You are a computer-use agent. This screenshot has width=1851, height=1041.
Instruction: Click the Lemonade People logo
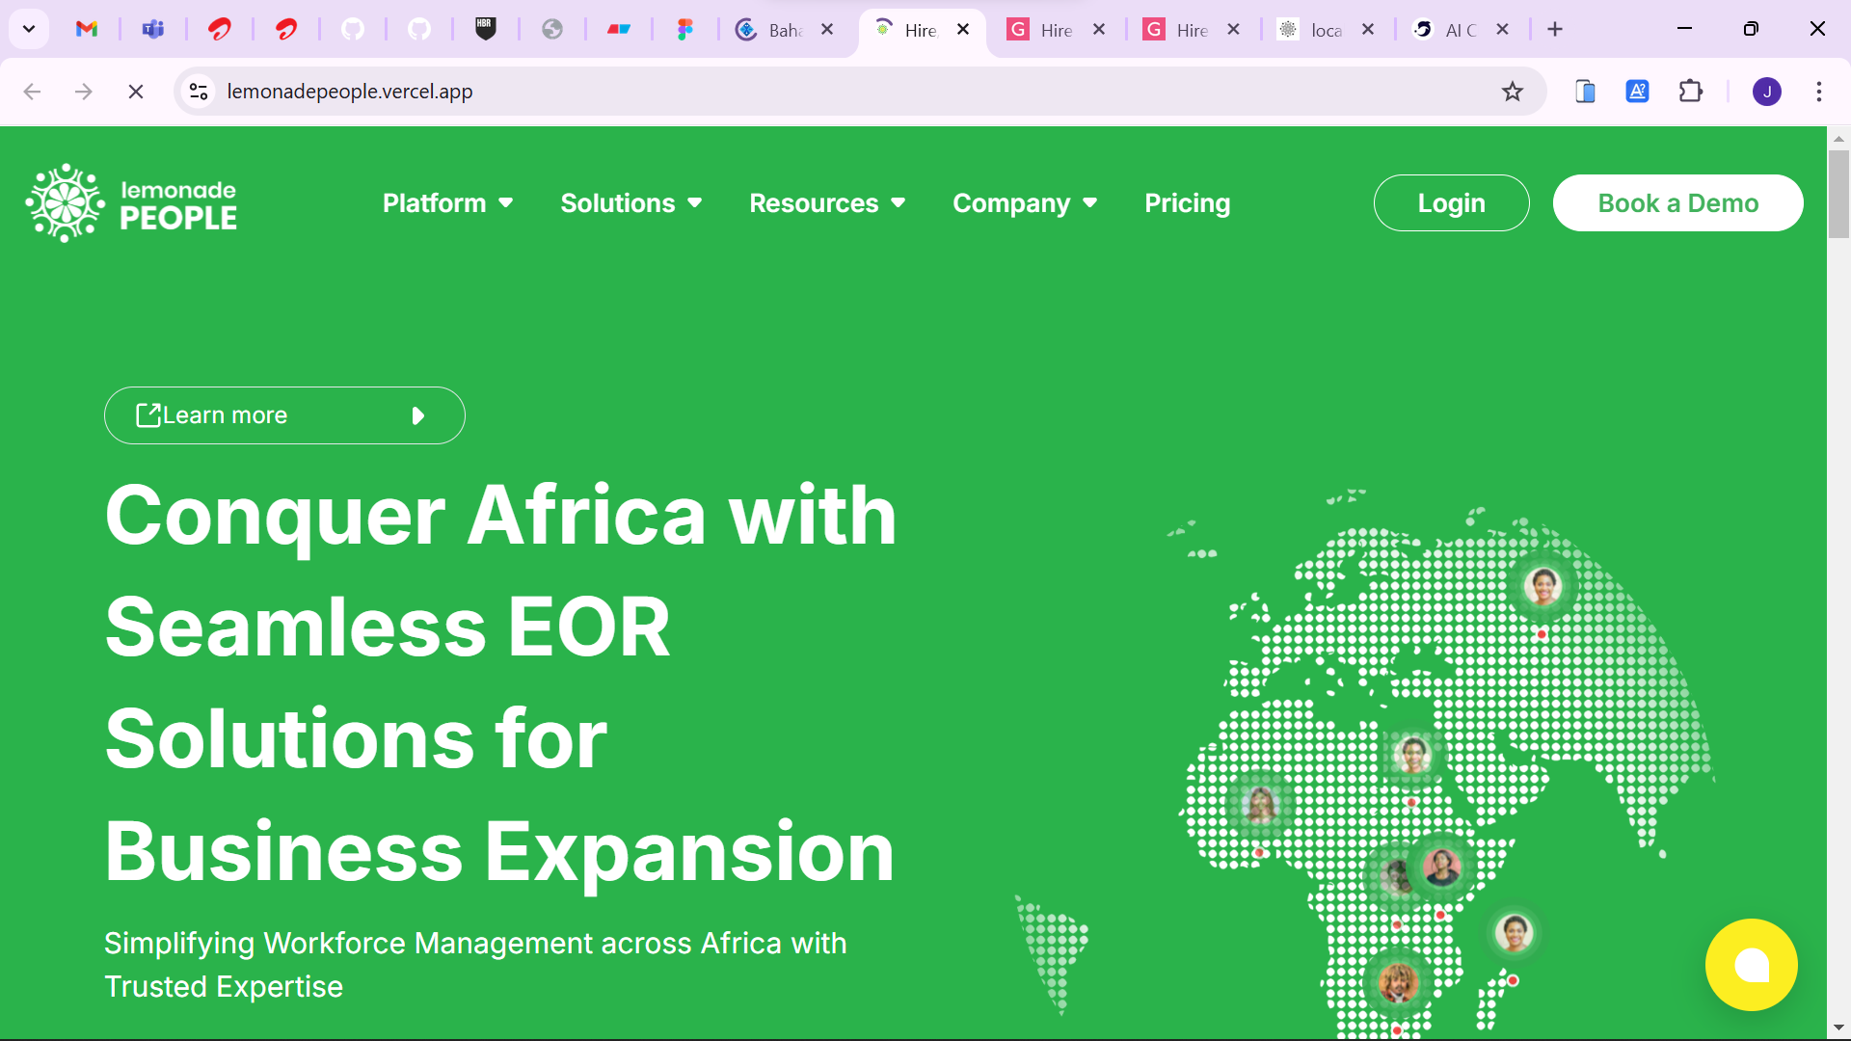click(x=131, y=202)
